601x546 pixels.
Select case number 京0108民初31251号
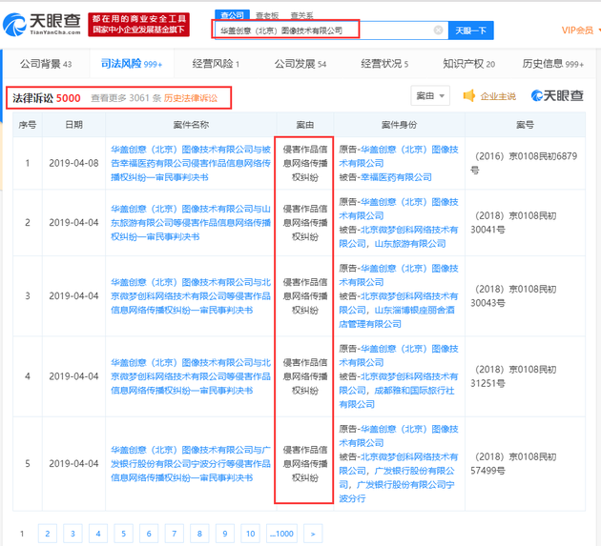[x=513, y=376]
